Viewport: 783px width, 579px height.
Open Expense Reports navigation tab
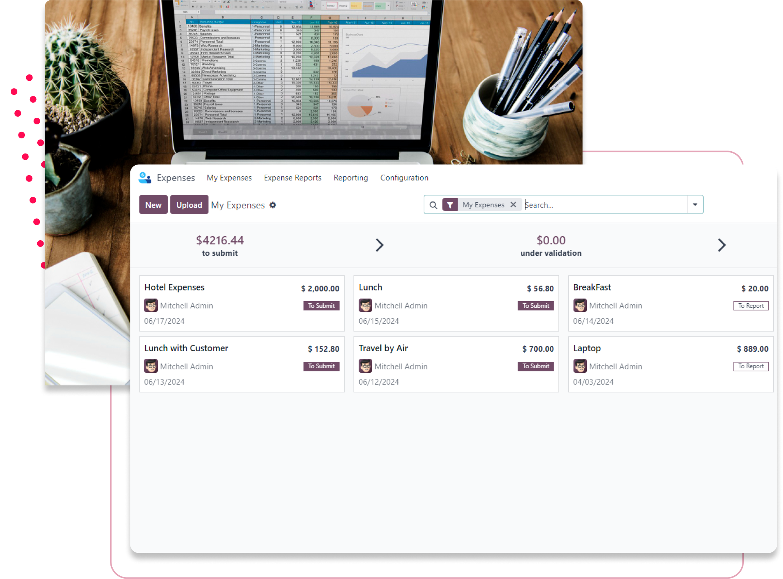292,178
